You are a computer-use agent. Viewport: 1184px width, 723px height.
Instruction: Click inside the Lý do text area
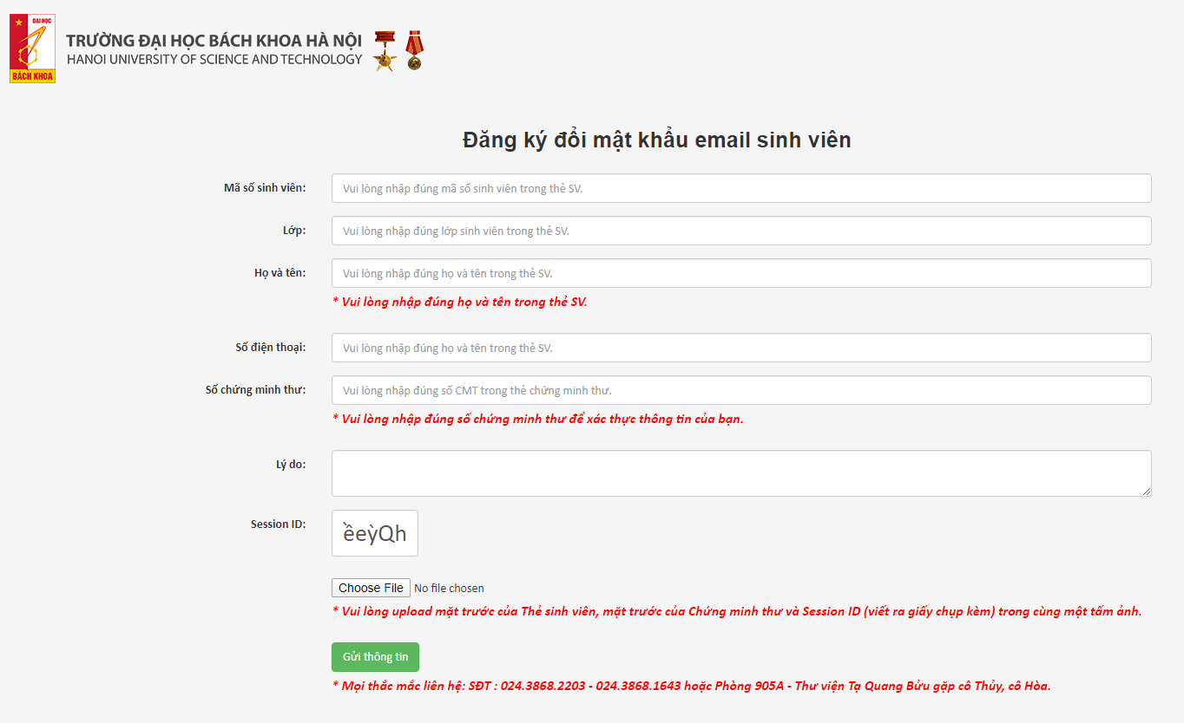pos(740,472)
